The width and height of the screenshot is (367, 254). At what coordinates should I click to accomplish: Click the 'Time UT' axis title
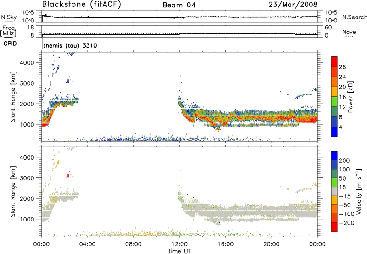click(x=179, y=251)
